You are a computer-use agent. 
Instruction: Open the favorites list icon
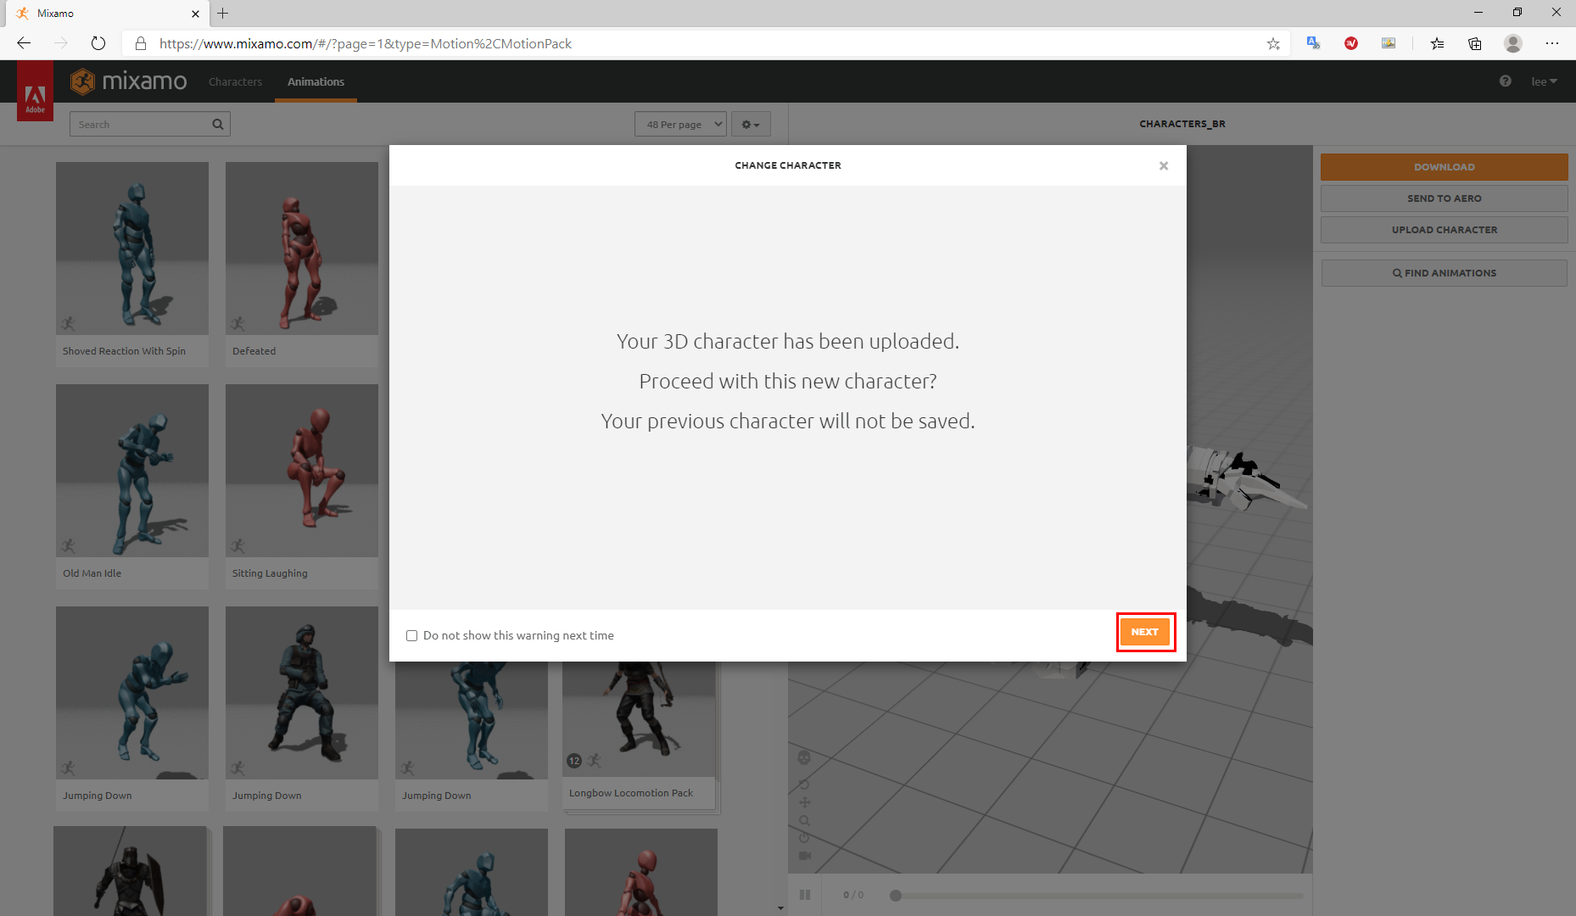point(1437,43)
